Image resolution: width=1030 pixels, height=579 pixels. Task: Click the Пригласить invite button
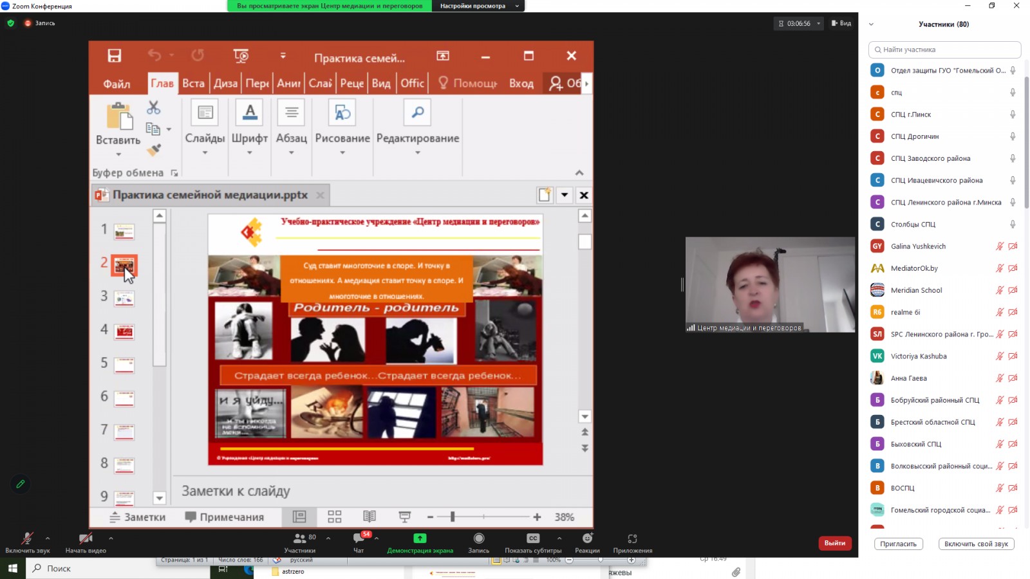click(898, 544)
